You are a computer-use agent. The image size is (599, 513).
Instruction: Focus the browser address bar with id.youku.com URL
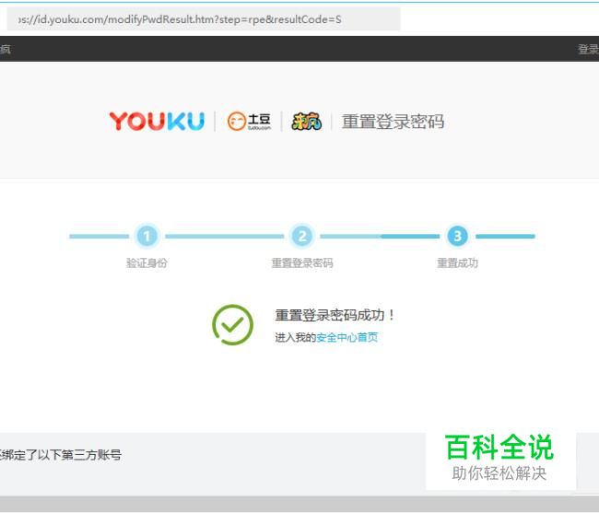point(204,19)
